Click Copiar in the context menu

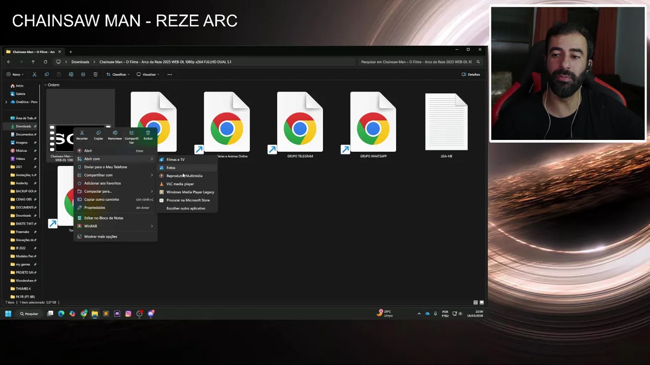pos(99,135)
